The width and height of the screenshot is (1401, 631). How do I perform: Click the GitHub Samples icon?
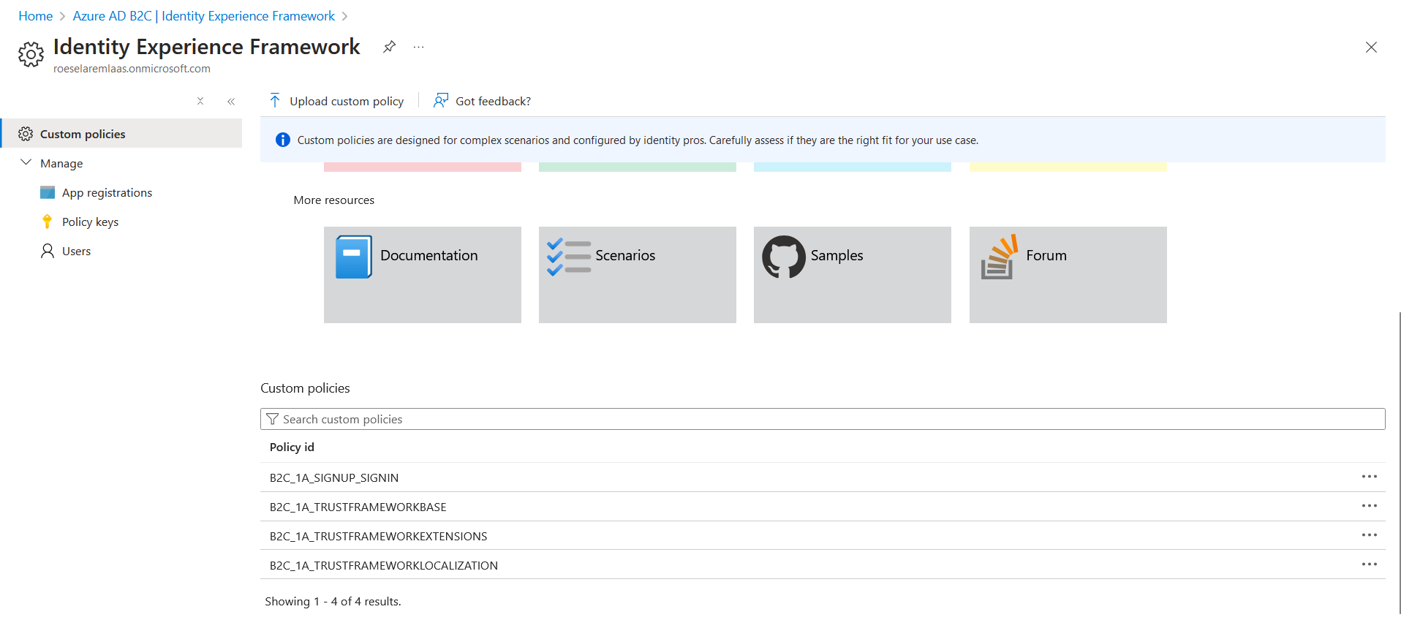(784, 257)
